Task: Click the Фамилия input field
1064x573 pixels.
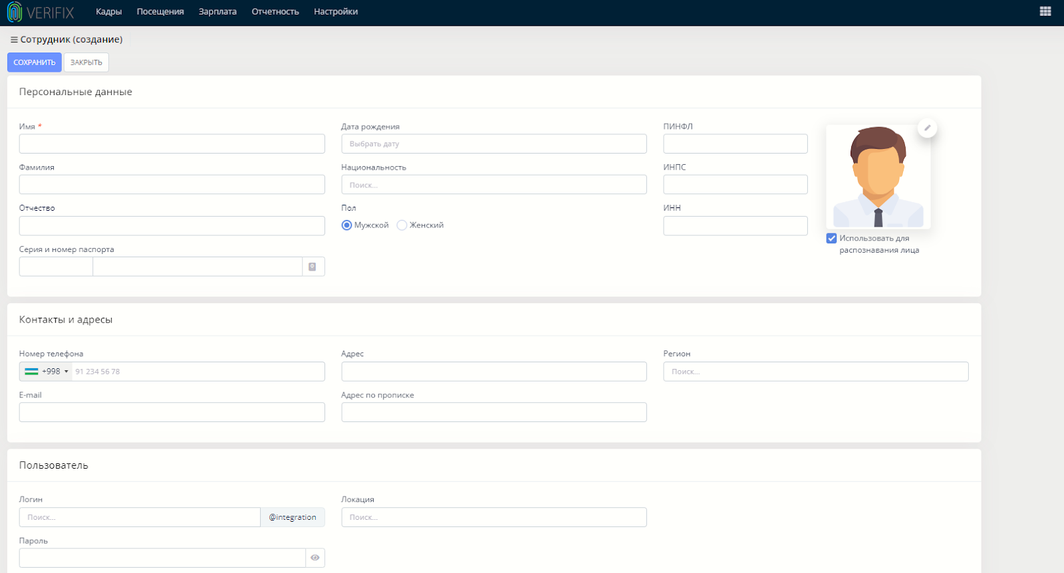Action: tap(172, 185)
